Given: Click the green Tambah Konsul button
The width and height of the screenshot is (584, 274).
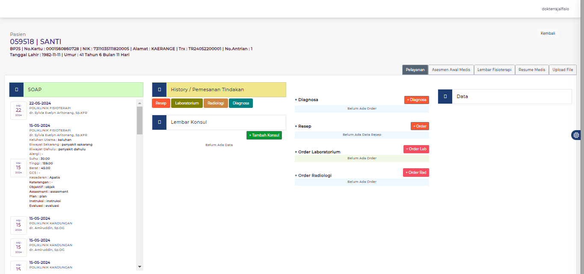Looking at the screenshot, I should 264,135.
